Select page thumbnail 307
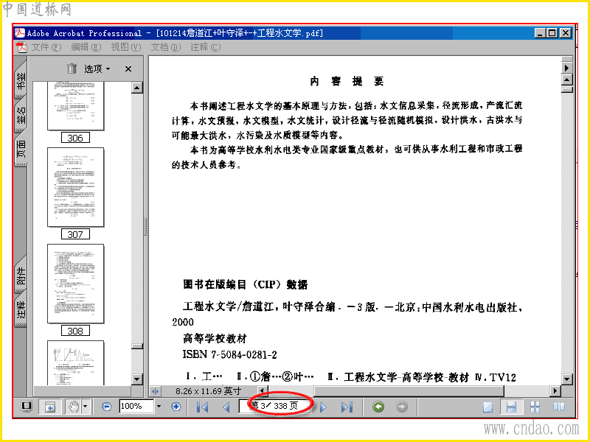The width and height of the screenshot is (590, 442). [x=76, y=187]
